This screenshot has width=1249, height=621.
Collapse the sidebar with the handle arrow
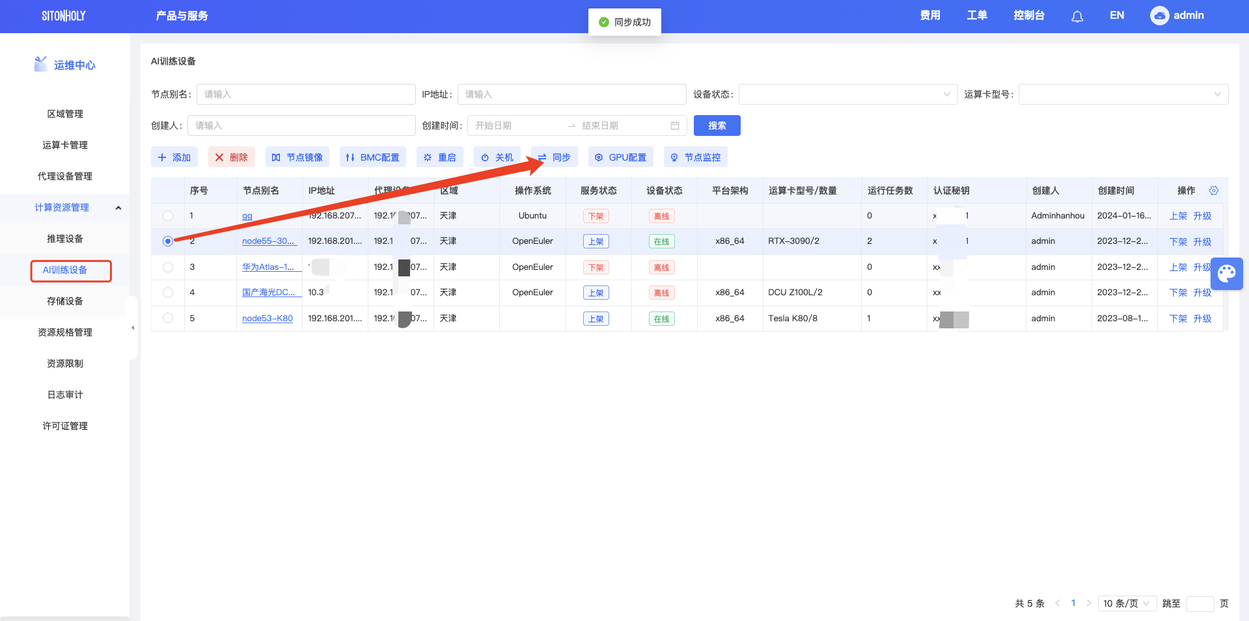point(133,328)
